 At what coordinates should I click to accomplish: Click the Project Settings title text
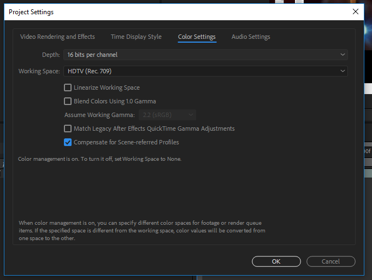pyautogui.click(x=31, y=12)
